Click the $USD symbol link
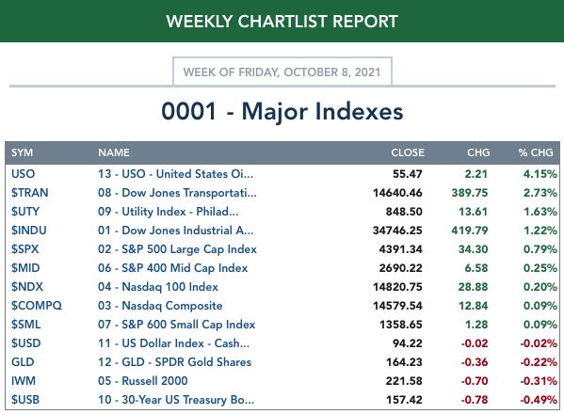This screenshot has width=564, height=414. click(x=26, y=343)
